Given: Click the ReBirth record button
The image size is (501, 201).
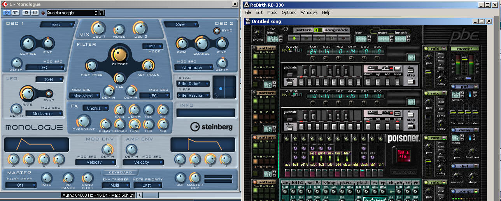Looking at the screenshot, I should click(x=343, y=38).
